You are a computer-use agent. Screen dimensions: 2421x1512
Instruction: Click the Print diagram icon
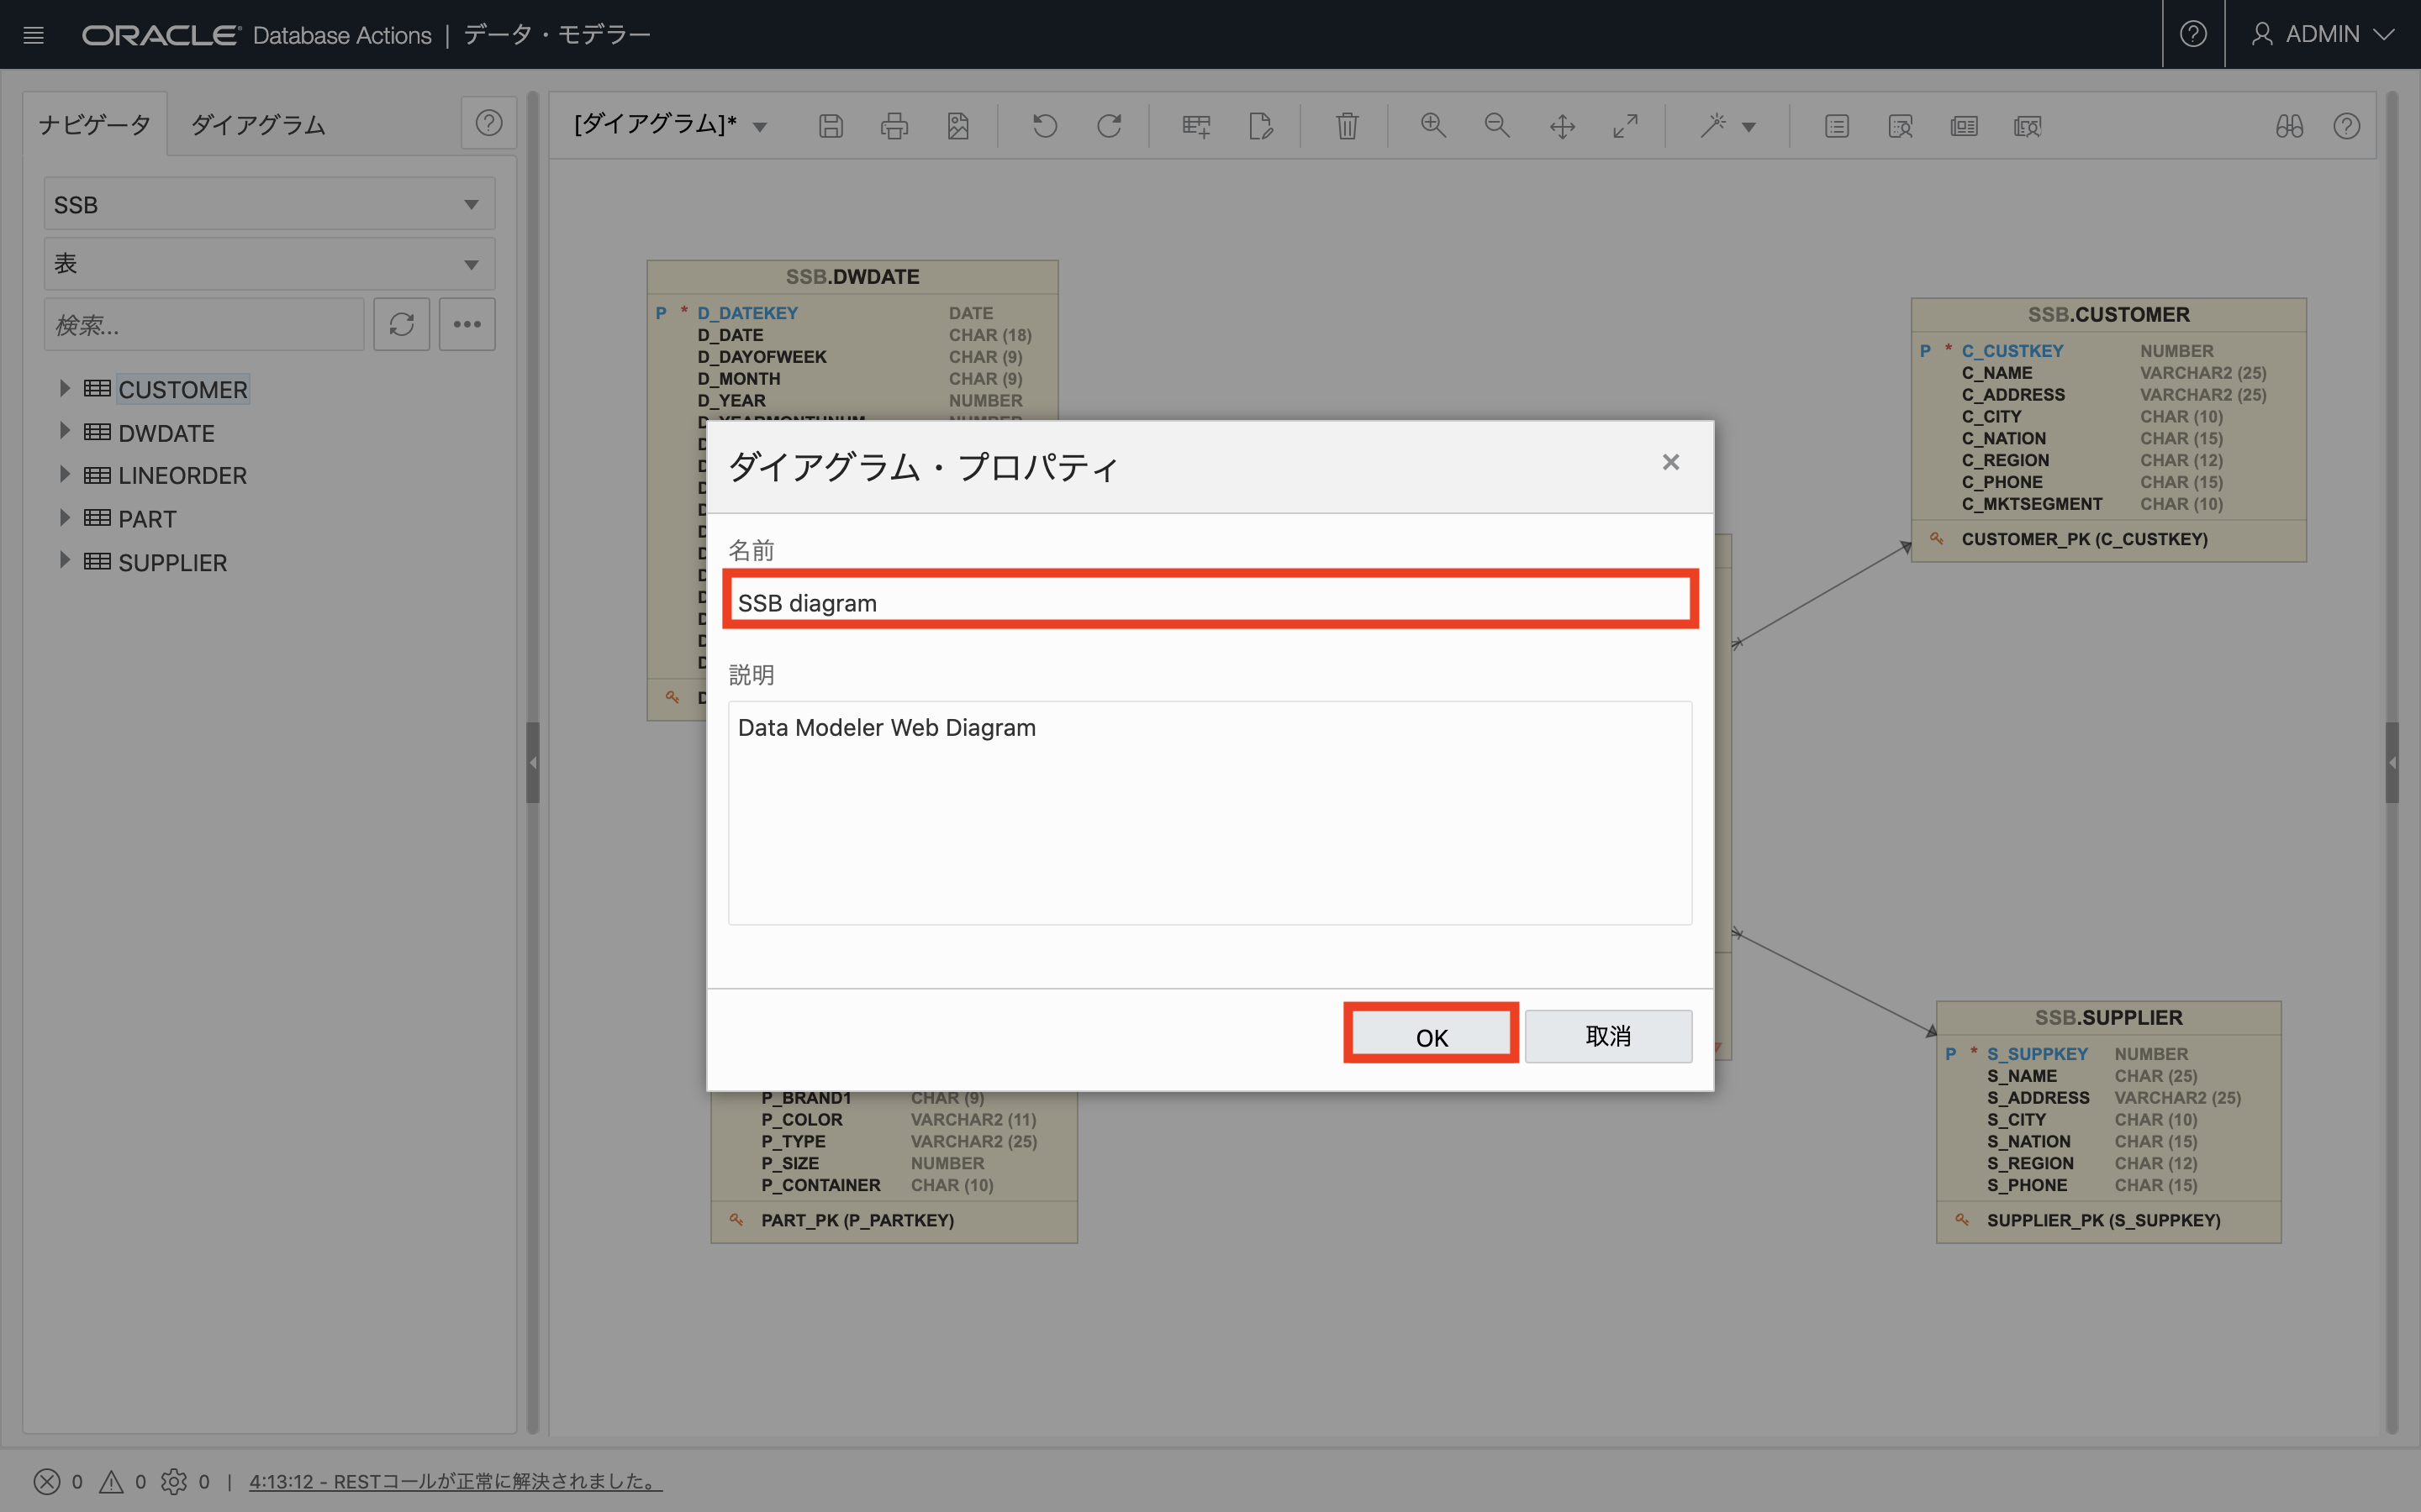[894, 126]
